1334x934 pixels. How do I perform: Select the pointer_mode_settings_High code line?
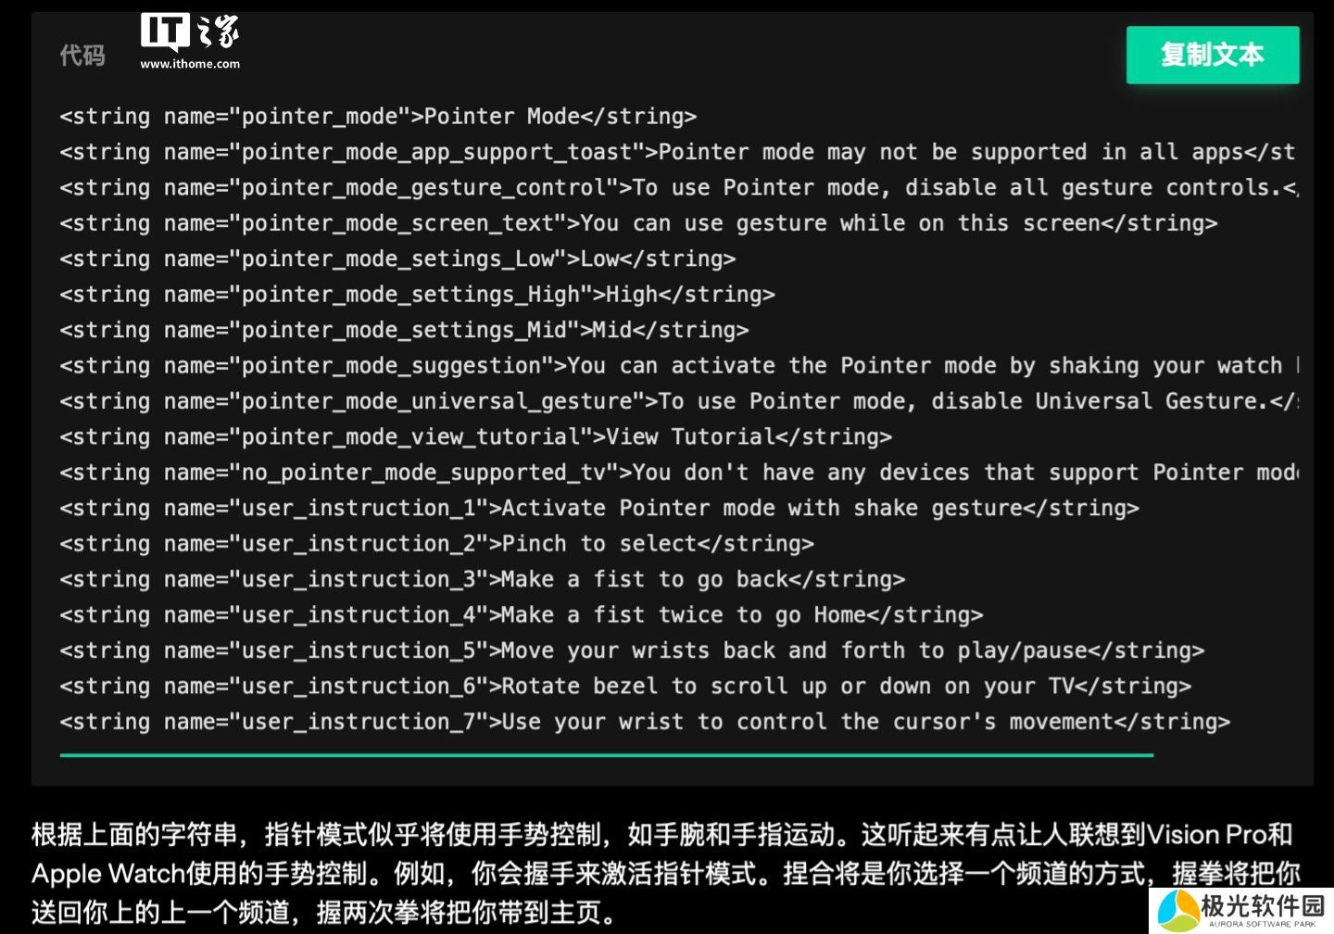tap(417, 295)
